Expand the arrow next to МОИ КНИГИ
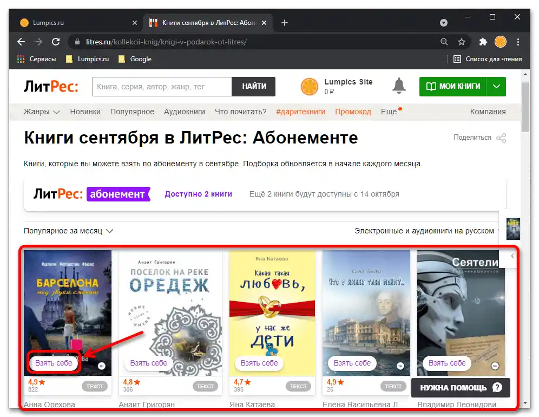Viewport: 539px width, 417px height. [496, 86]
